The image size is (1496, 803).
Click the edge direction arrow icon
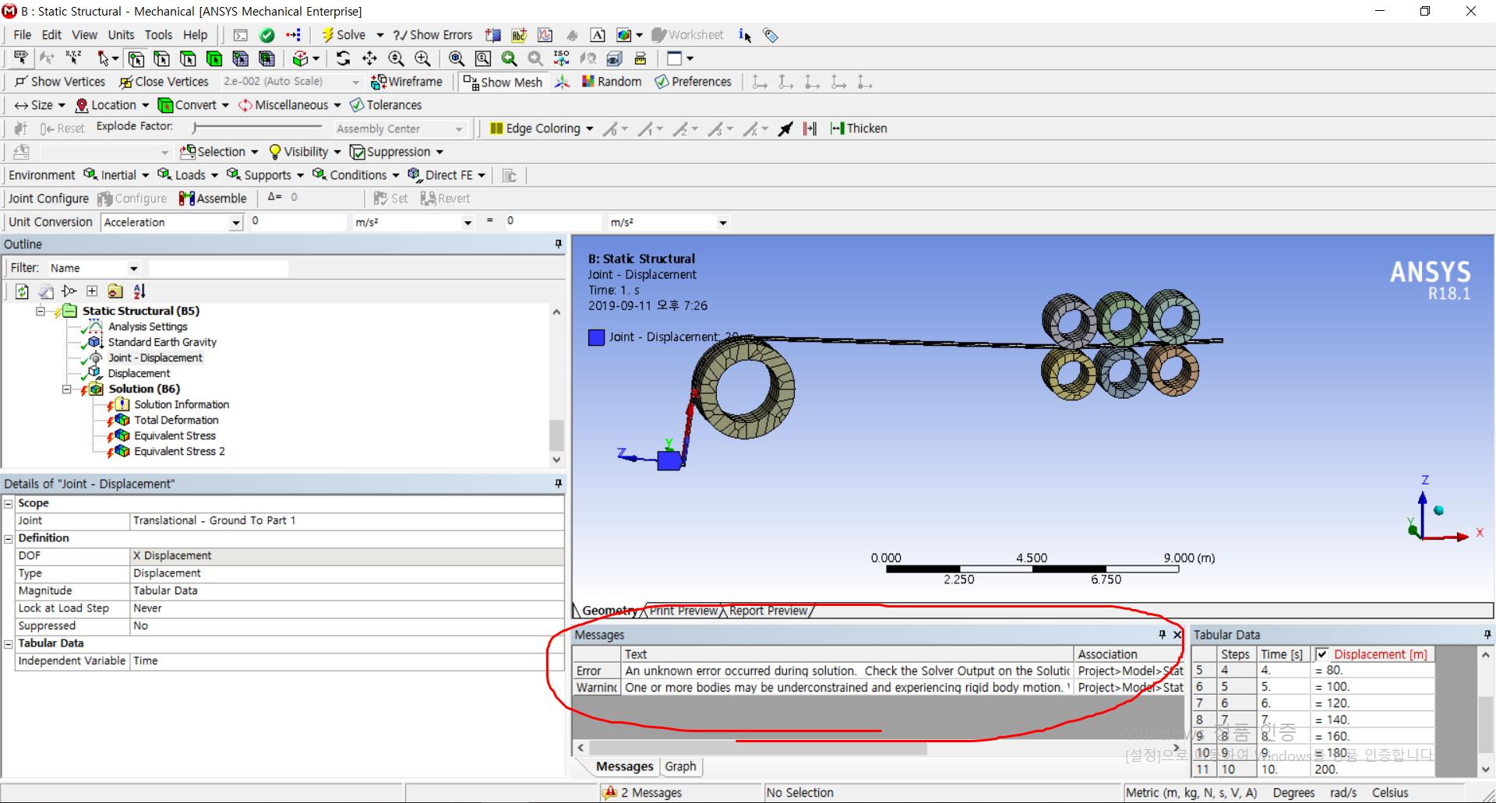pyautogui.click(x=785, y=129)
